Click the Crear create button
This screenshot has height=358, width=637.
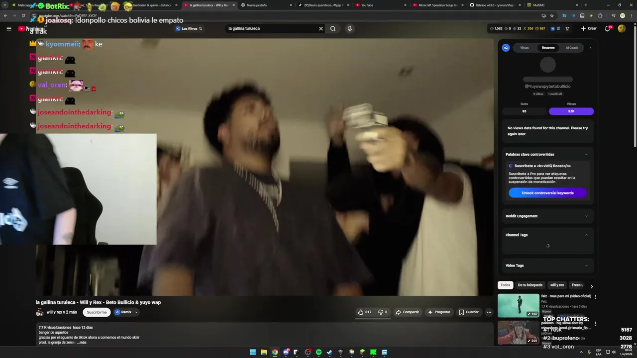[x=589, y=28]
